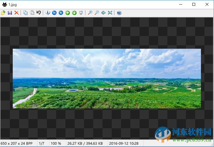Go to the last image in folder
The image size is (214, 147).
click(x=61, y=13)
